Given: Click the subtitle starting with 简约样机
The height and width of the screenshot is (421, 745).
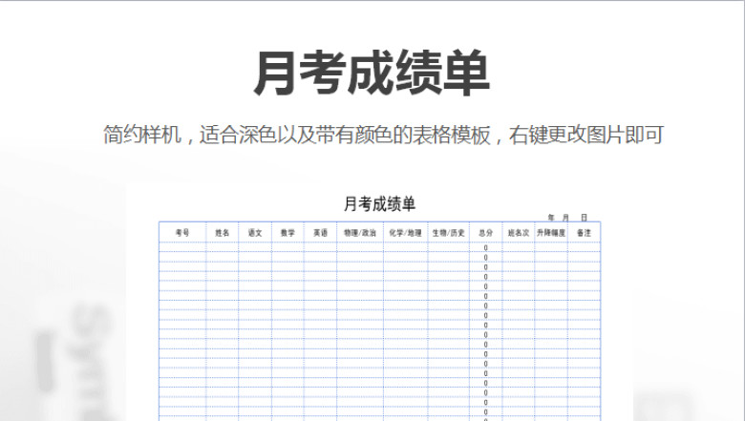Looking at the screenshot, I should (383, 135).
